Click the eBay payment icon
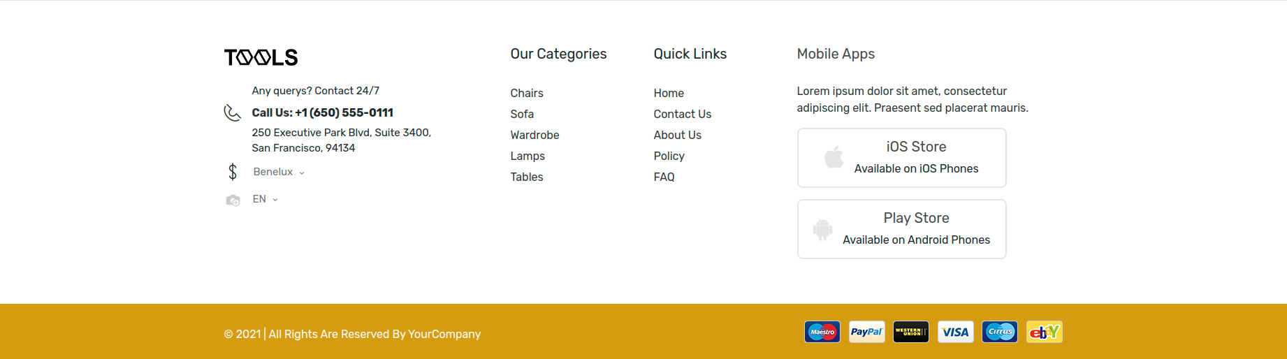 coord(1045,332)
